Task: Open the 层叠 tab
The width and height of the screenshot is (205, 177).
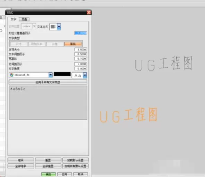Action: [x=24, y=19]
